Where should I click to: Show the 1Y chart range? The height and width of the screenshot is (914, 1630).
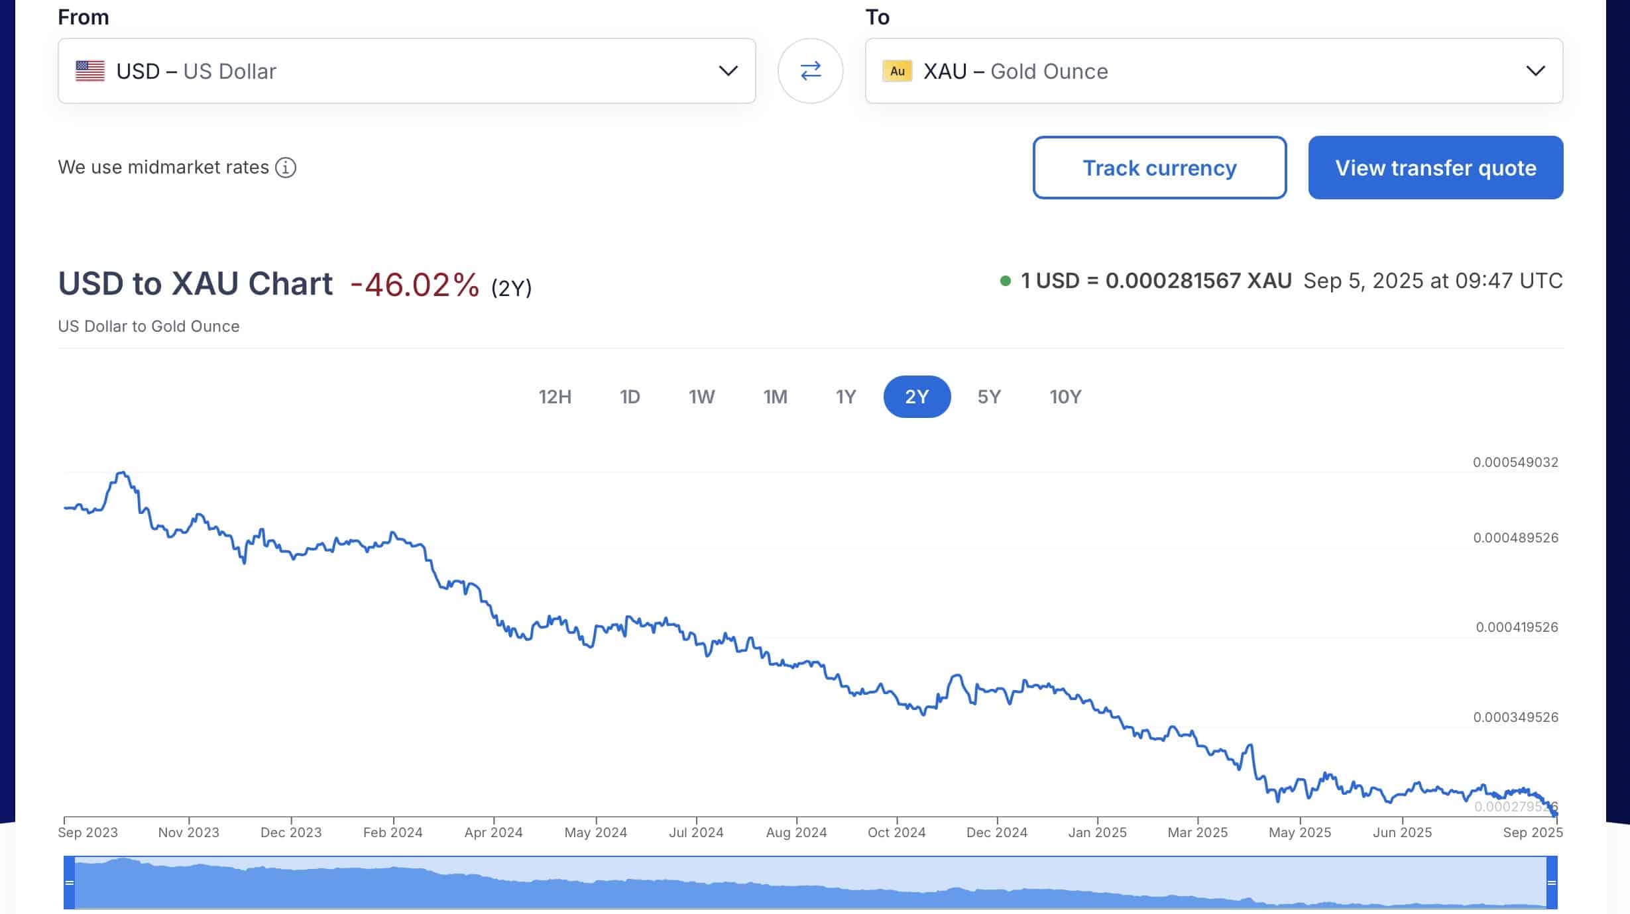846,397
